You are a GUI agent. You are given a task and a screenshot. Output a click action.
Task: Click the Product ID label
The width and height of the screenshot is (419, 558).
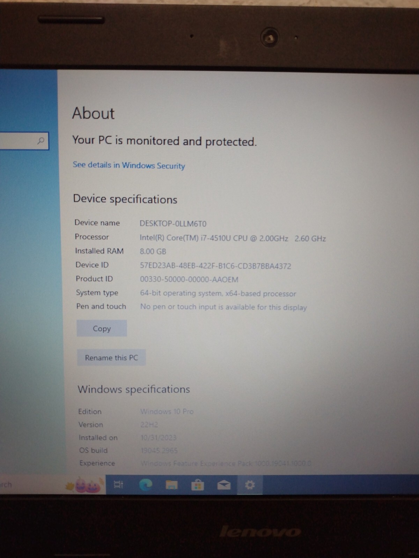(x=94, y=279)
